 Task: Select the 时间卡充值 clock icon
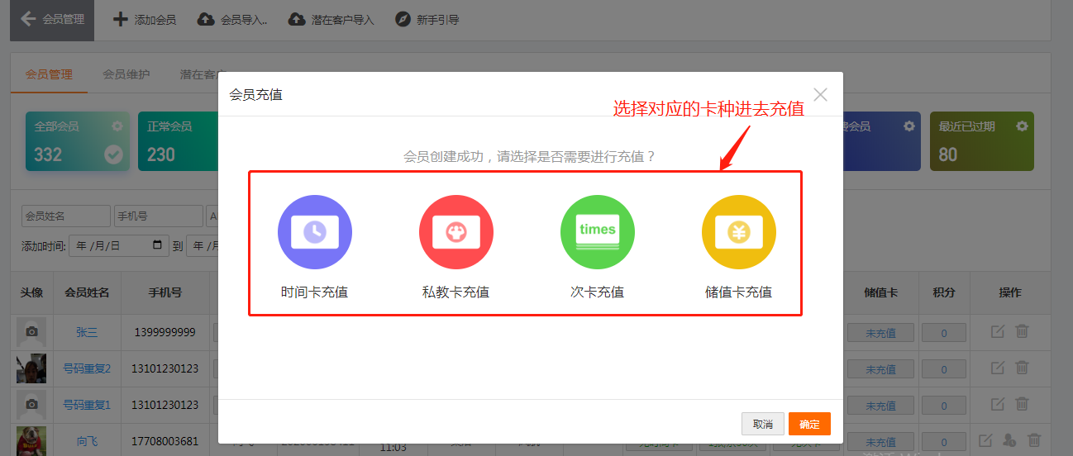point(314,232)
